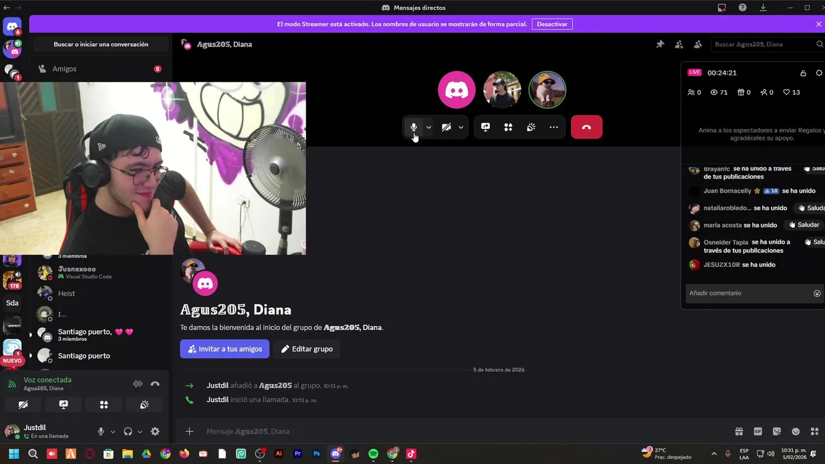This screenshot has width=825, height=464.
Task: Click Editar grupo button
Action: pyautogui.click(x=307, y=349)
